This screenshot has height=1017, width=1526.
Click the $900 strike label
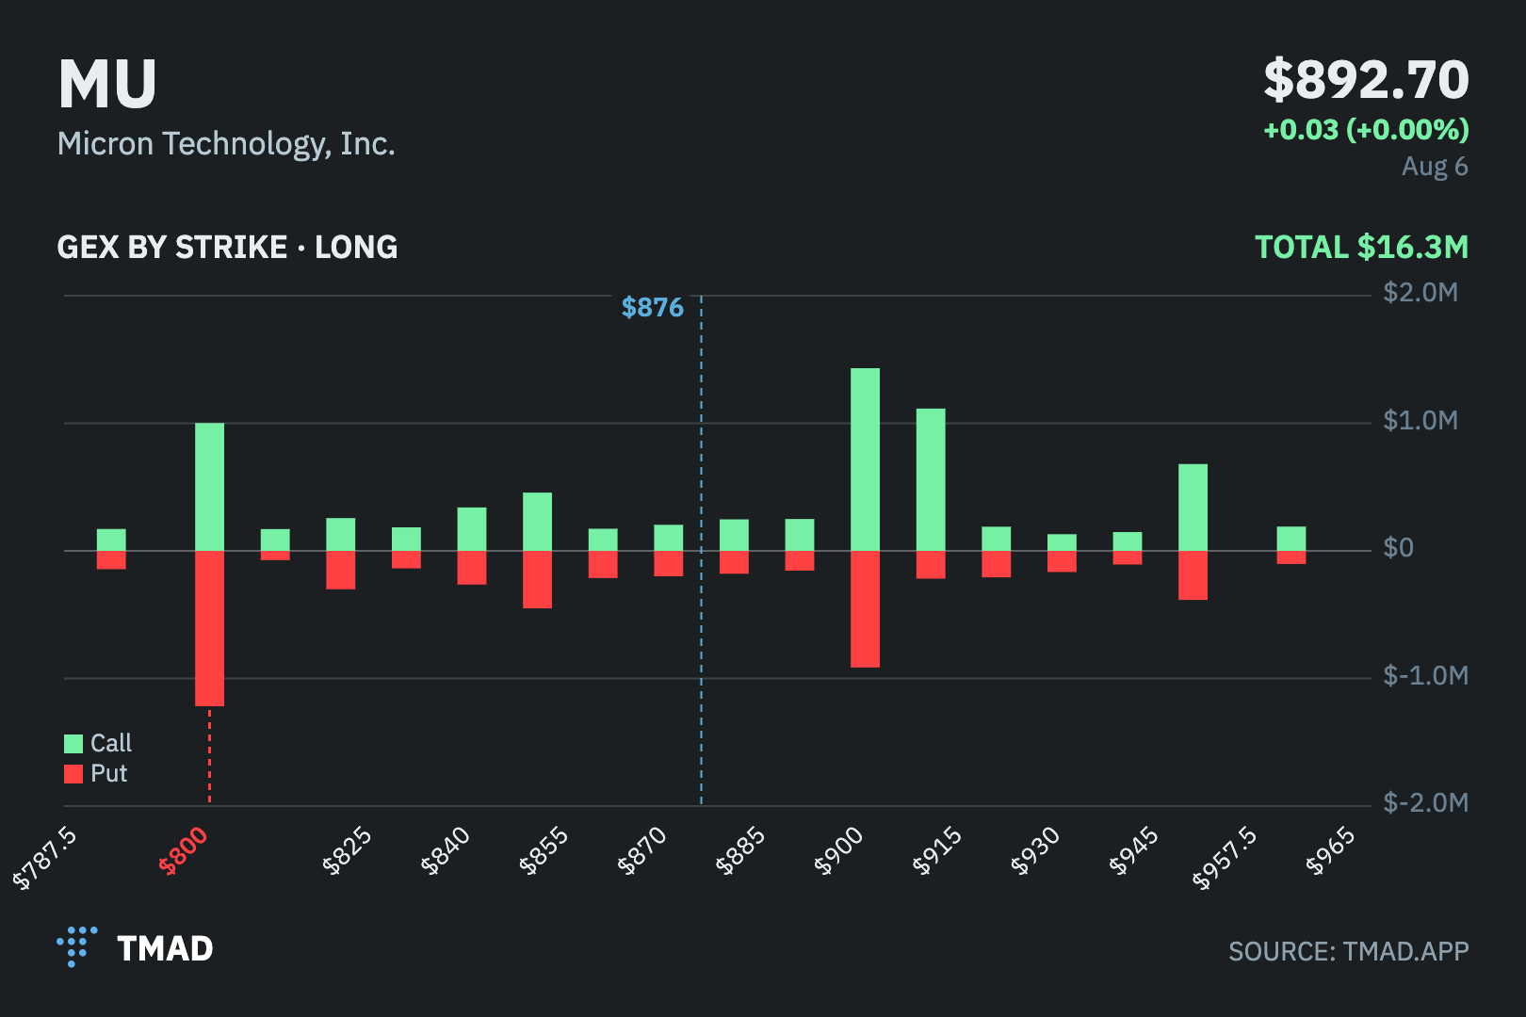pyautogui.click(x=838, y=851)
